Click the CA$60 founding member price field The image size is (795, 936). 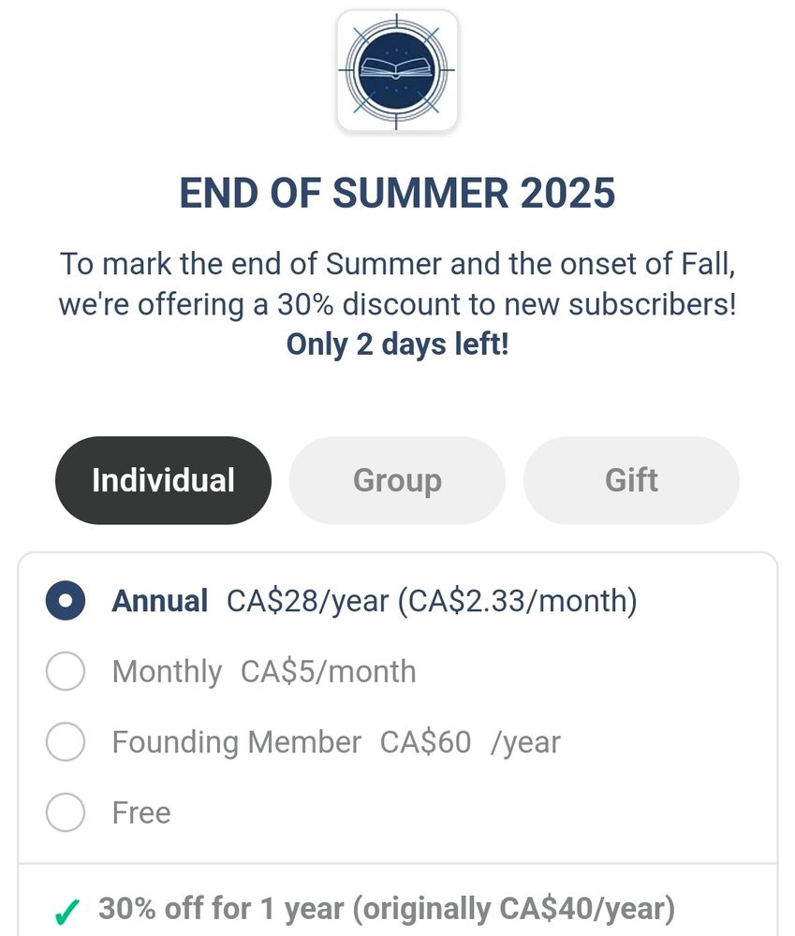(425, 742)
